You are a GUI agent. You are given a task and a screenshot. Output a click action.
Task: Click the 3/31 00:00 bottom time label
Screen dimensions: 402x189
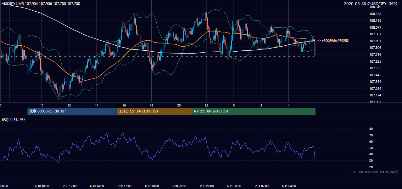pyautogui.click(x=234, y=186)
